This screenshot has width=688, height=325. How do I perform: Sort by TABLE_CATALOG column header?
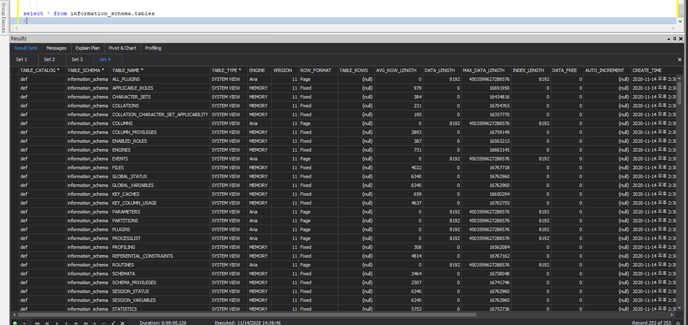click(x=42, y=70)
